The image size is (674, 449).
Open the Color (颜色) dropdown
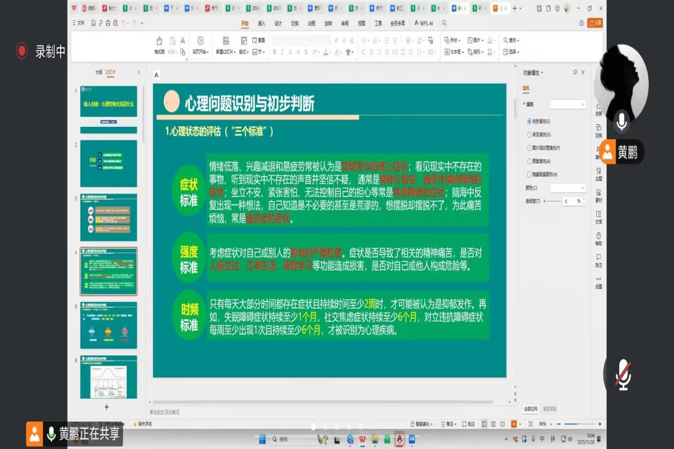click(x=568, y=188)
